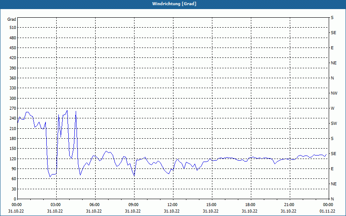Select the 31.10.22 date under 21:00

(x=288, y=211)
